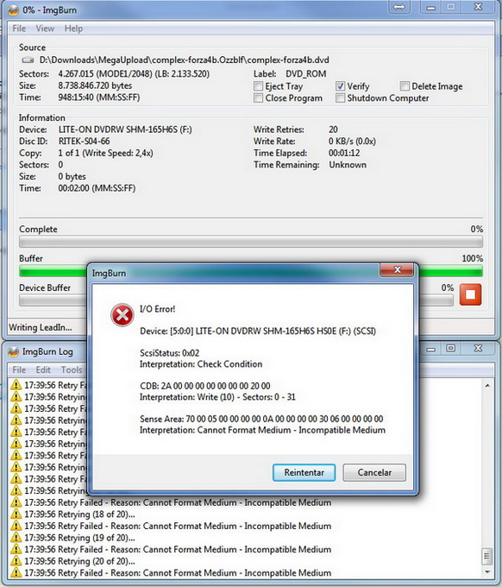
Task: Click the ImgBurn title bar app icon
Action: click(14, 10)
